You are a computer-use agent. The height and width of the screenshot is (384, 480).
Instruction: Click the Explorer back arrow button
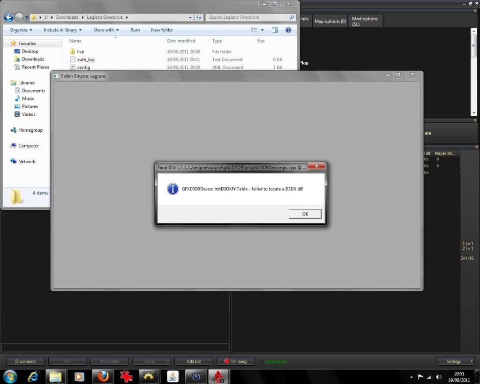click(8, 17)
